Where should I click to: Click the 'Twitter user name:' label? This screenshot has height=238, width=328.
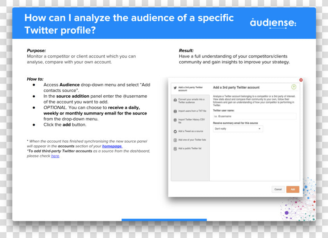pyautogui.click(x=224, y=111)
